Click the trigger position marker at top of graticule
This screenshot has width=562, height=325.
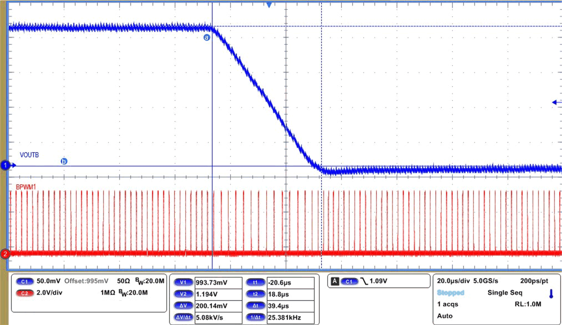[269, 5]
